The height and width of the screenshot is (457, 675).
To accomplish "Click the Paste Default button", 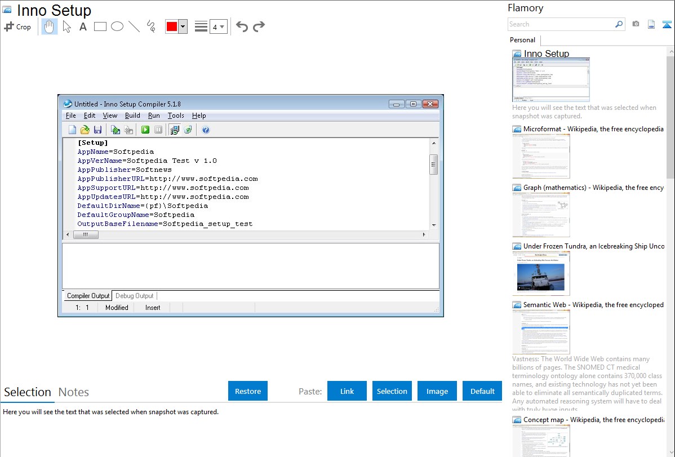I will pos(482,391).
